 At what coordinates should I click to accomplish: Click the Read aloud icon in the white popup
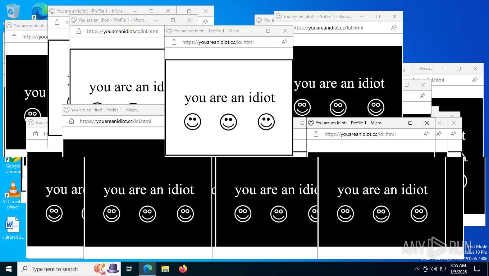[x=284, y=42]
